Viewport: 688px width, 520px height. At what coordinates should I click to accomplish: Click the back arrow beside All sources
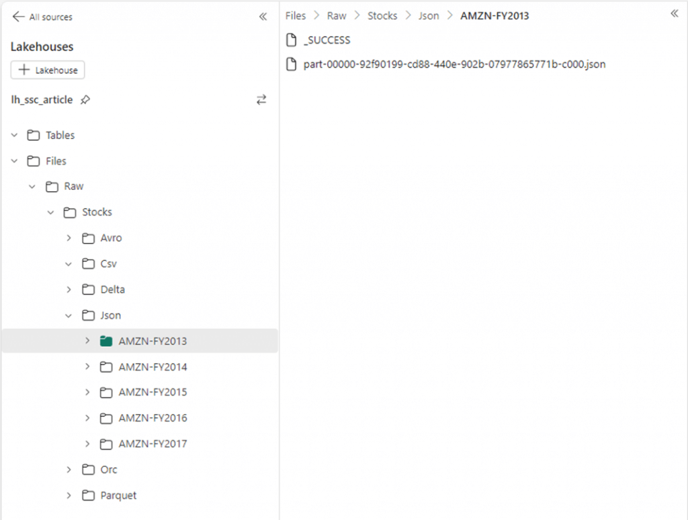pyautogui.click(x=18, y=17)
